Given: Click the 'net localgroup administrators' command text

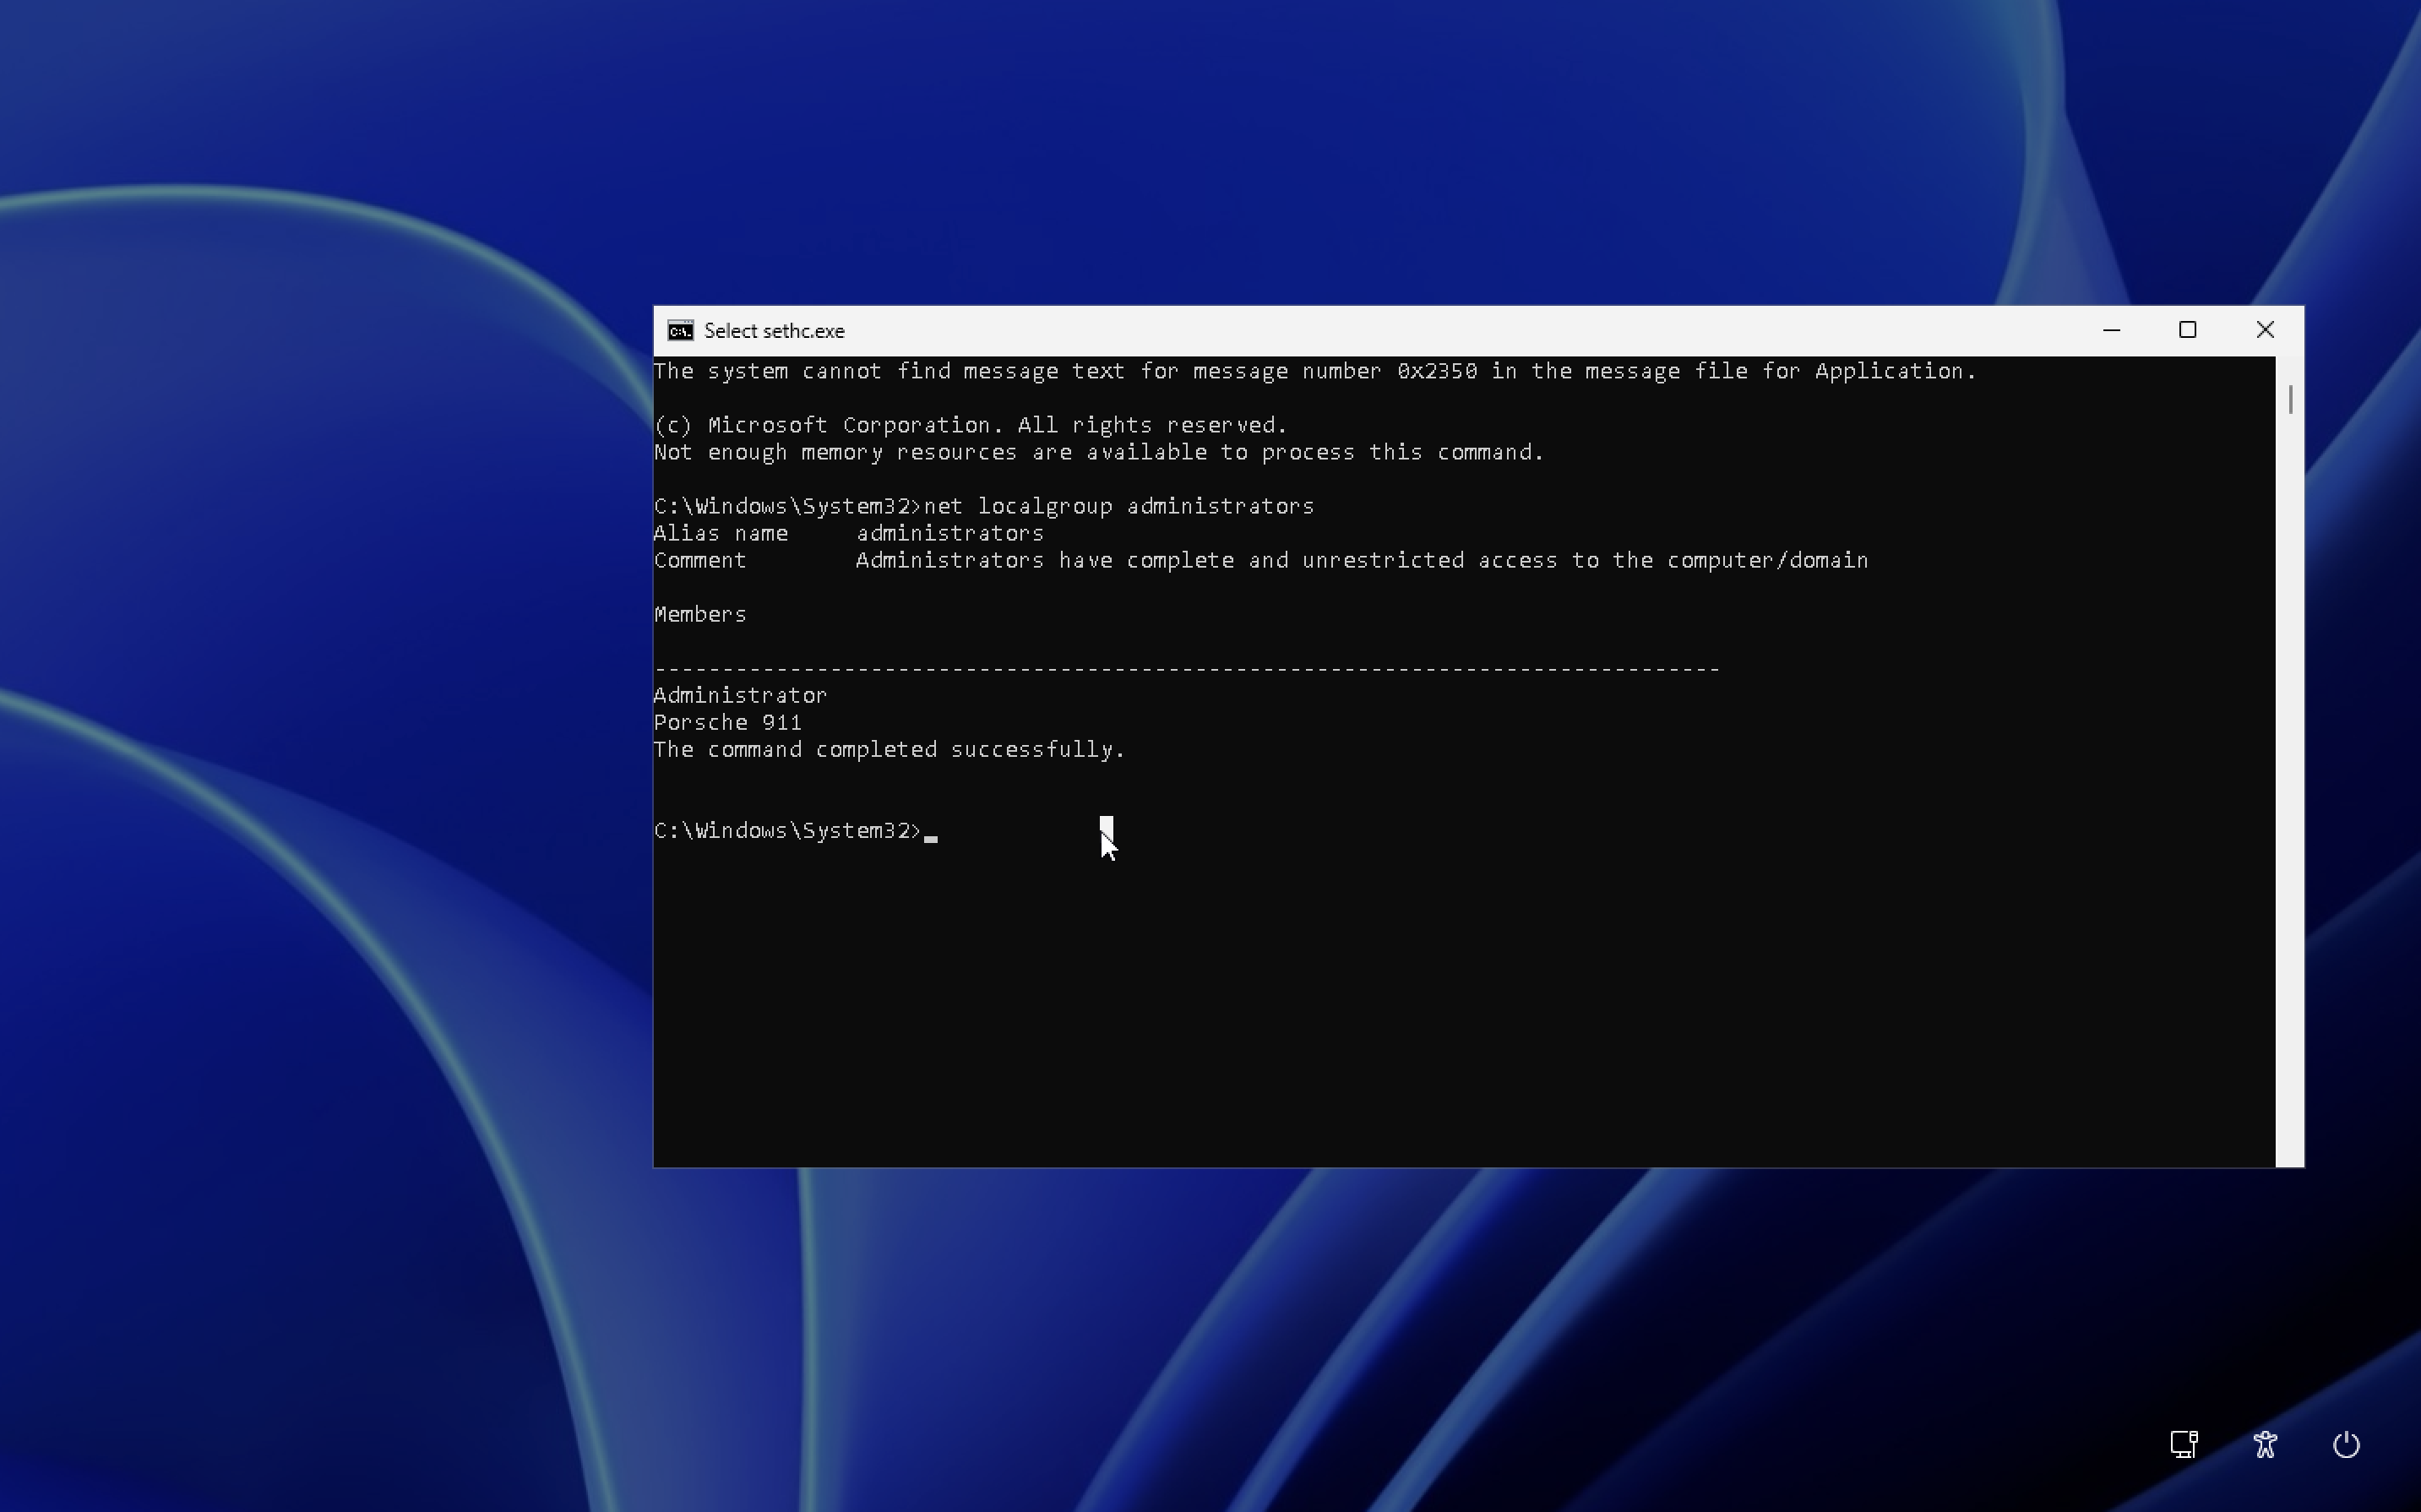Looking at the screenshot, I should click(x=1118, y=506).
